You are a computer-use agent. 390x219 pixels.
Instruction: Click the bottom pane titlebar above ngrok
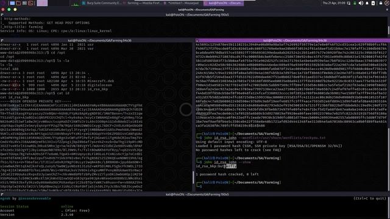point(197,195)
